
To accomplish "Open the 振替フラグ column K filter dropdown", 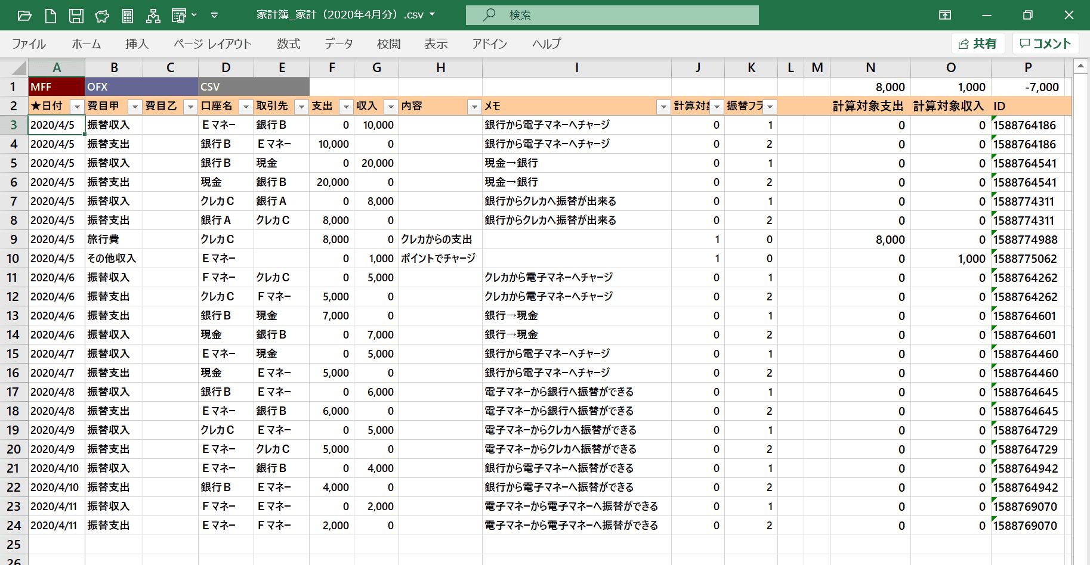I will click(770, 107).
